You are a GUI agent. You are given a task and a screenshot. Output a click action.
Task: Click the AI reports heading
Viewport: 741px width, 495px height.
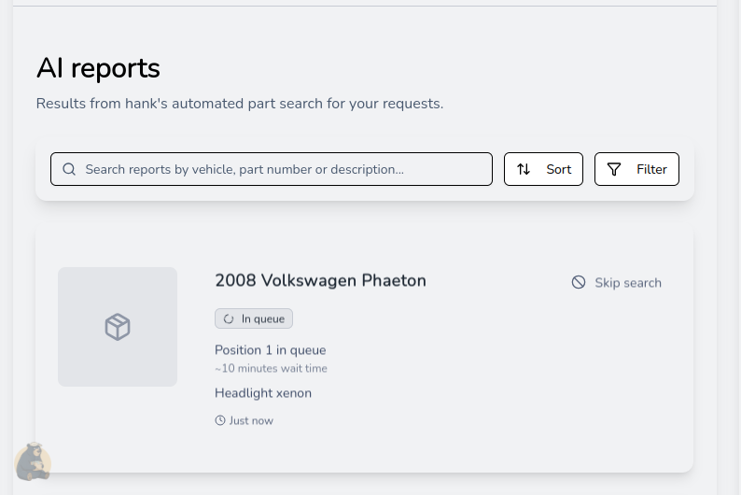click(98, 67)
